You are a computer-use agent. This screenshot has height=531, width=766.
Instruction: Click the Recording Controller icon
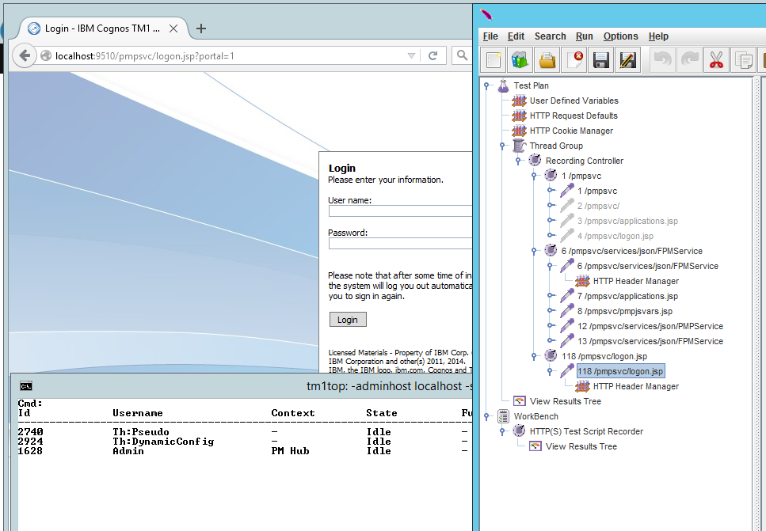point(535,160)
